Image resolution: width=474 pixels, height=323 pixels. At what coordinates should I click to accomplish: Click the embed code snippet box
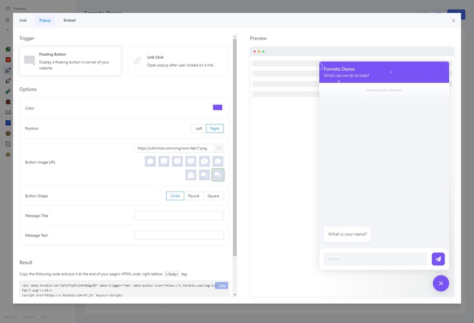[124, 289]
